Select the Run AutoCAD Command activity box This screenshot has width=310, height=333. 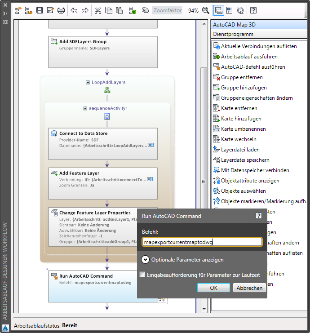pyautogui.click(x=93, y=286)
